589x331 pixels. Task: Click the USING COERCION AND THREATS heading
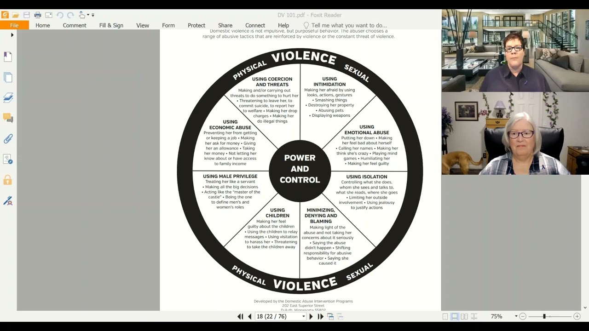coord(272,82)
